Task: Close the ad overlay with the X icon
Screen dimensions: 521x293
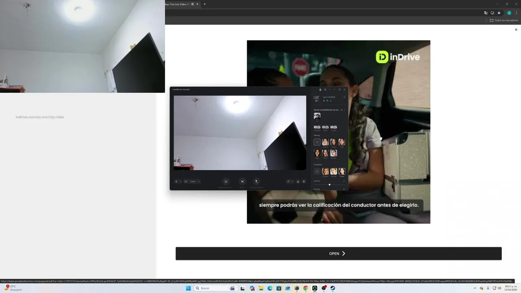Action: pos(516,30)
